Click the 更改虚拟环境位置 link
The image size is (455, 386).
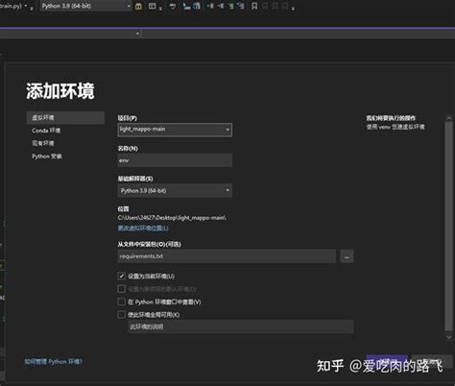click(143, 228)
